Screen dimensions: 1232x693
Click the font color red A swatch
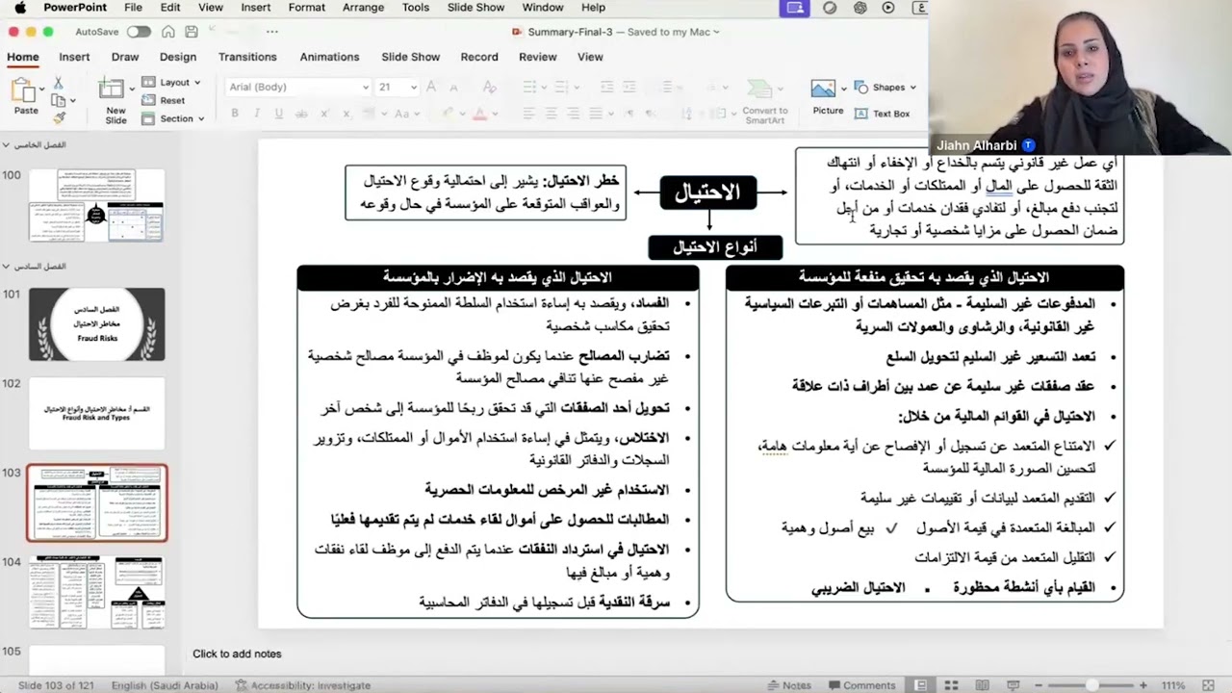tap(480, 114)
